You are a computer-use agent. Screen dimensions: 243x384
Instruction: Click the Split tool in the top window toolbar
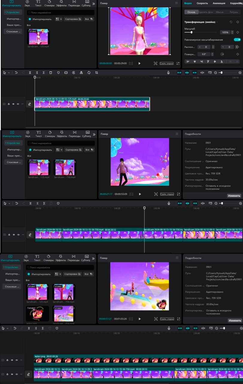(30, 73)
